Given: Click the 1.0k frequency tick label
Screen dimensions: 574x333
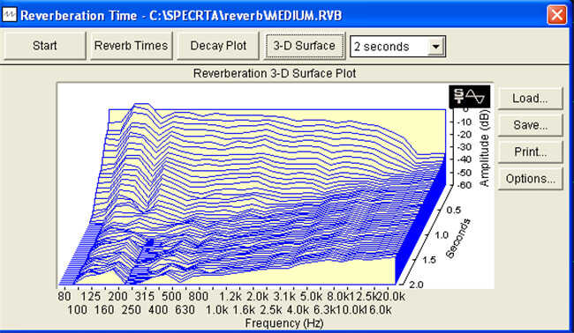Looking at the screenshot, I should 216,310.
